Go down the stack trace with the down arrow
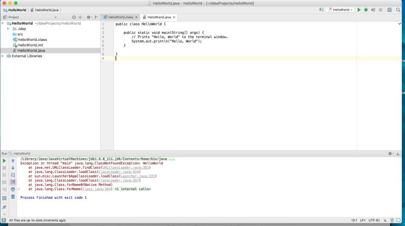The height and width of the screenshot is (226, 405). click(x=13, y=168)
